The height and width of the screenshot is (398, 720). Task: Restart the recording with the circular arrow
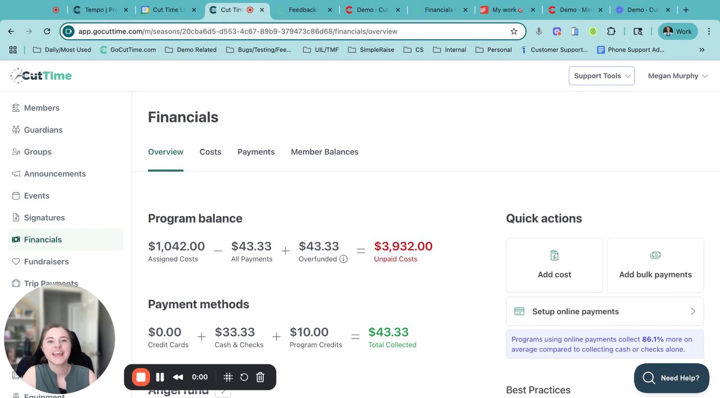pos(244,377)
